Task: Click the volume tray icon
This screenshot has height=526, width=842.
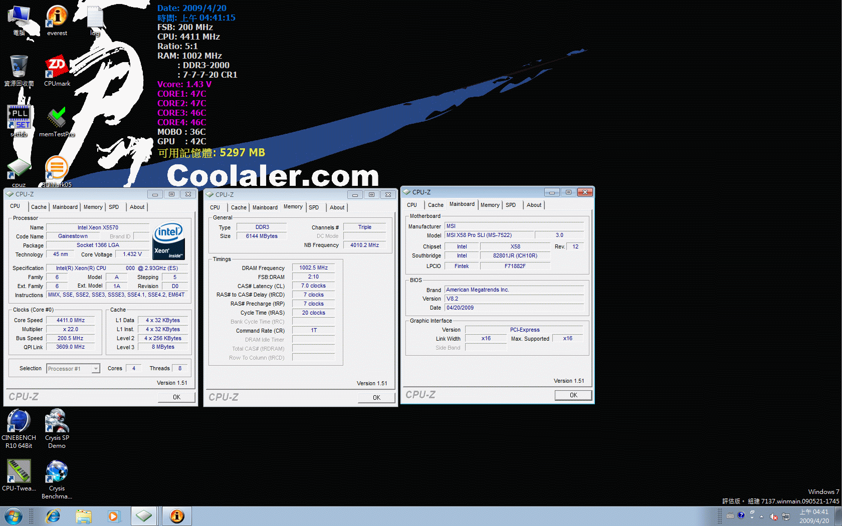Action: point(774,516)
